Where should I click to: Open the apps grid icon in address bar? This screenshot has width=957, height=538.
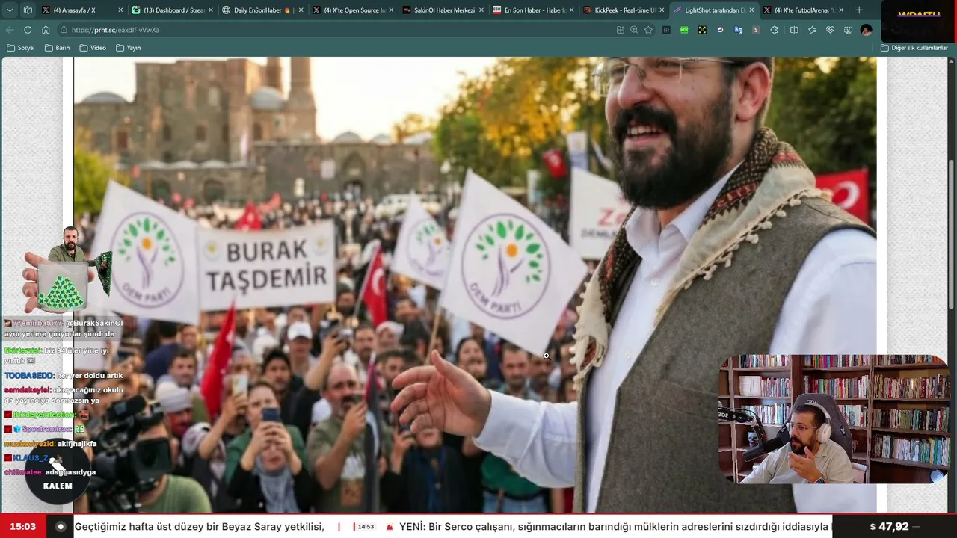click(x=621, y=30)
